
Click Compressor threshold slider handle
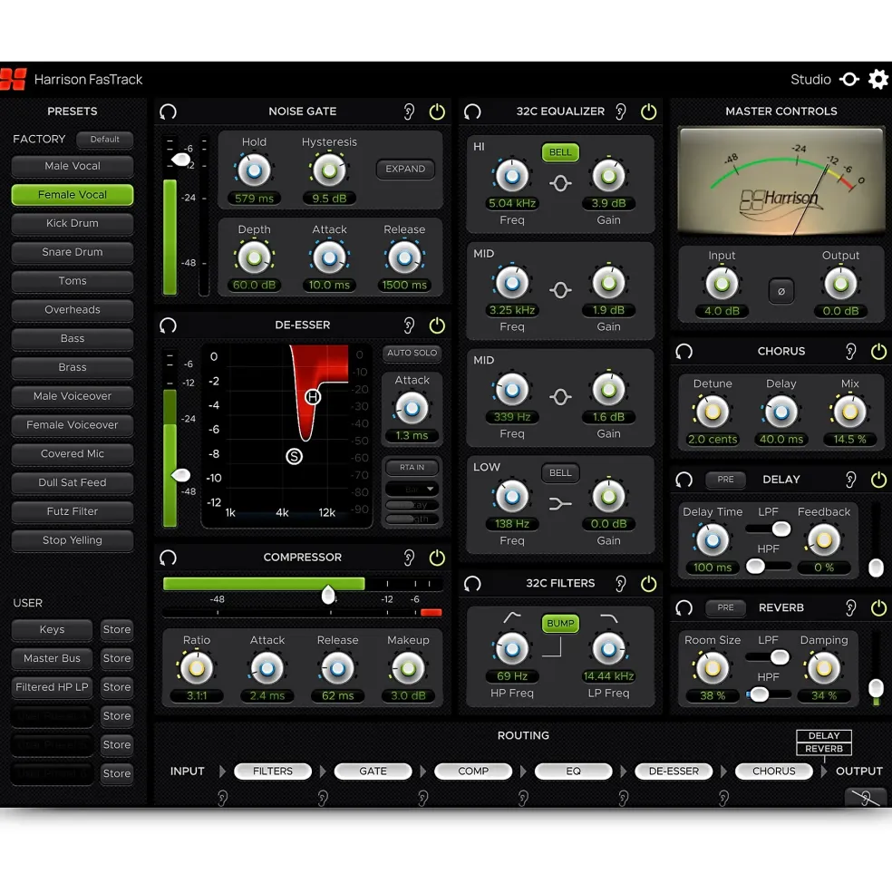coord(328,594)
